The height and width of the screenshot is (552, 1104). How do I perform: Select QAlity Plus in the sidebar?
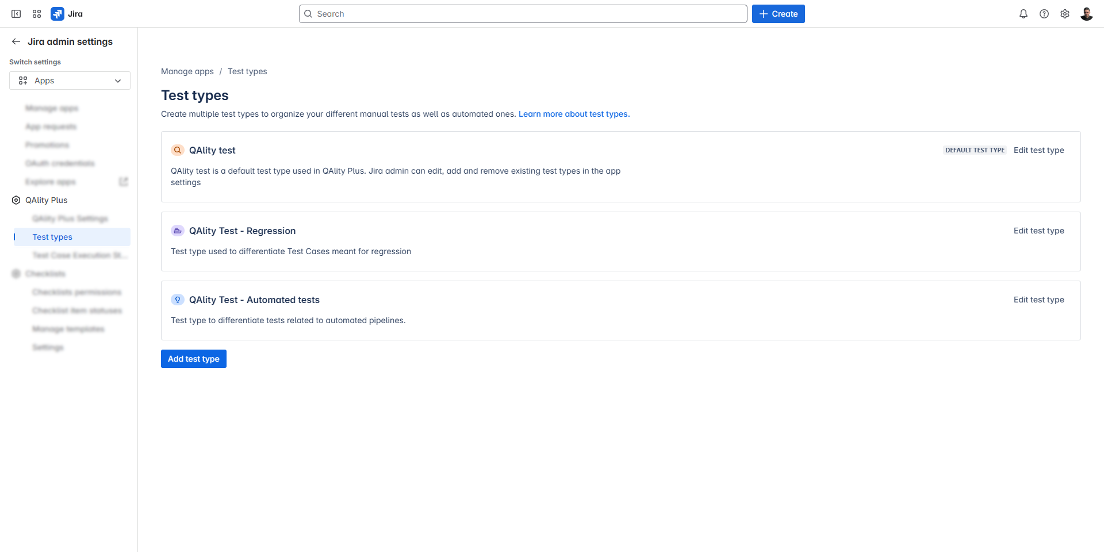coord(47,200)
